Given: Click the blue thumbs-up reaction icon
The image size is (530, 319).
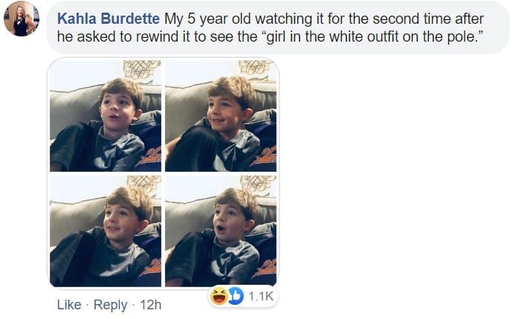Looking at the screenshot, I should 236,296.
